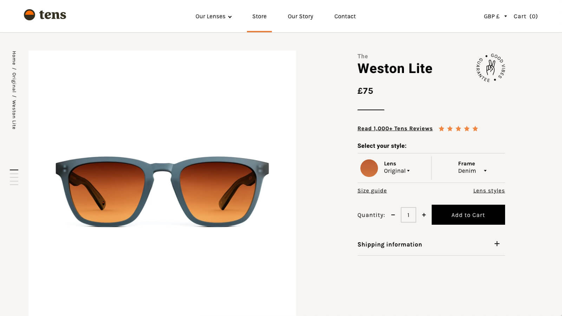
Task: Increase quantity with the plus icon
Action: [x=424, y=215]
